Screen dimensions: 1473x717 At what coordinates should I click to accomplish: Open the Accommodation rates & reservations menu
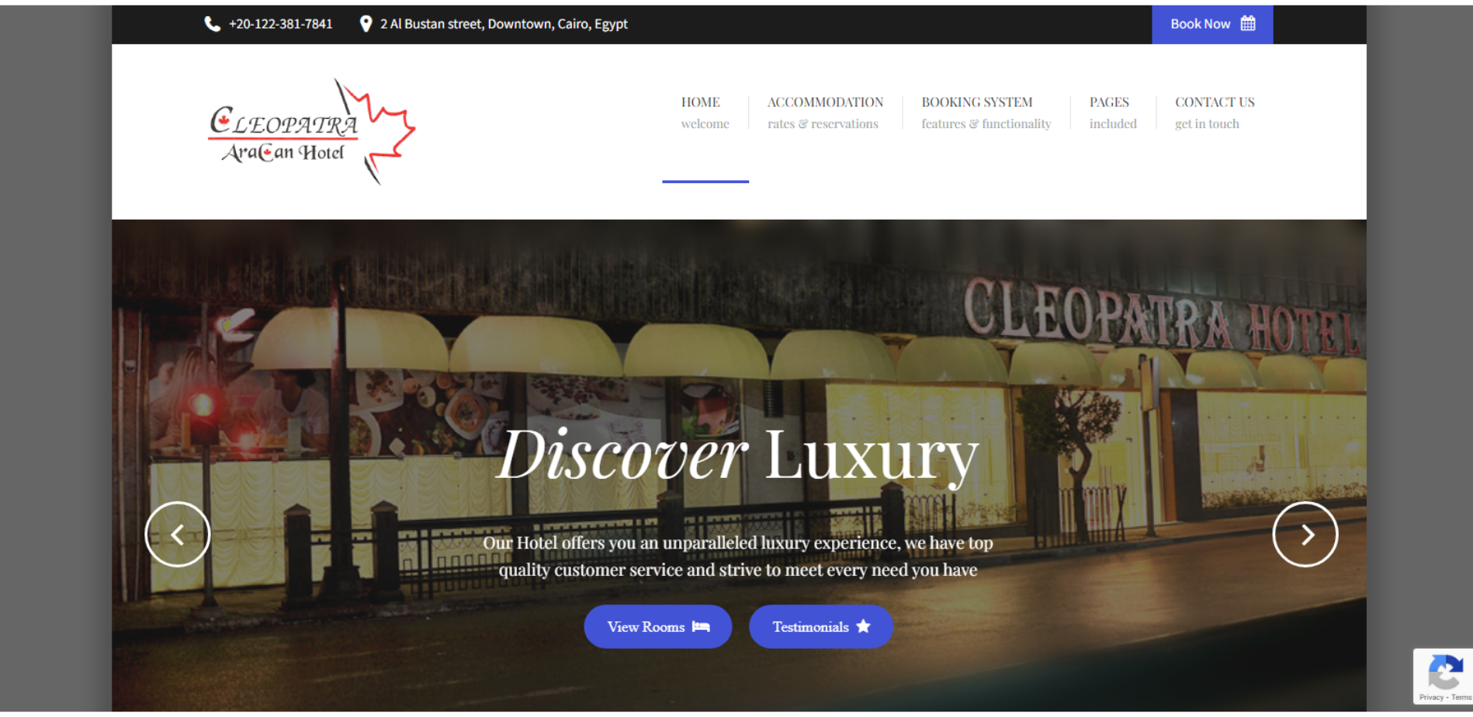click(x=825, y=113)
